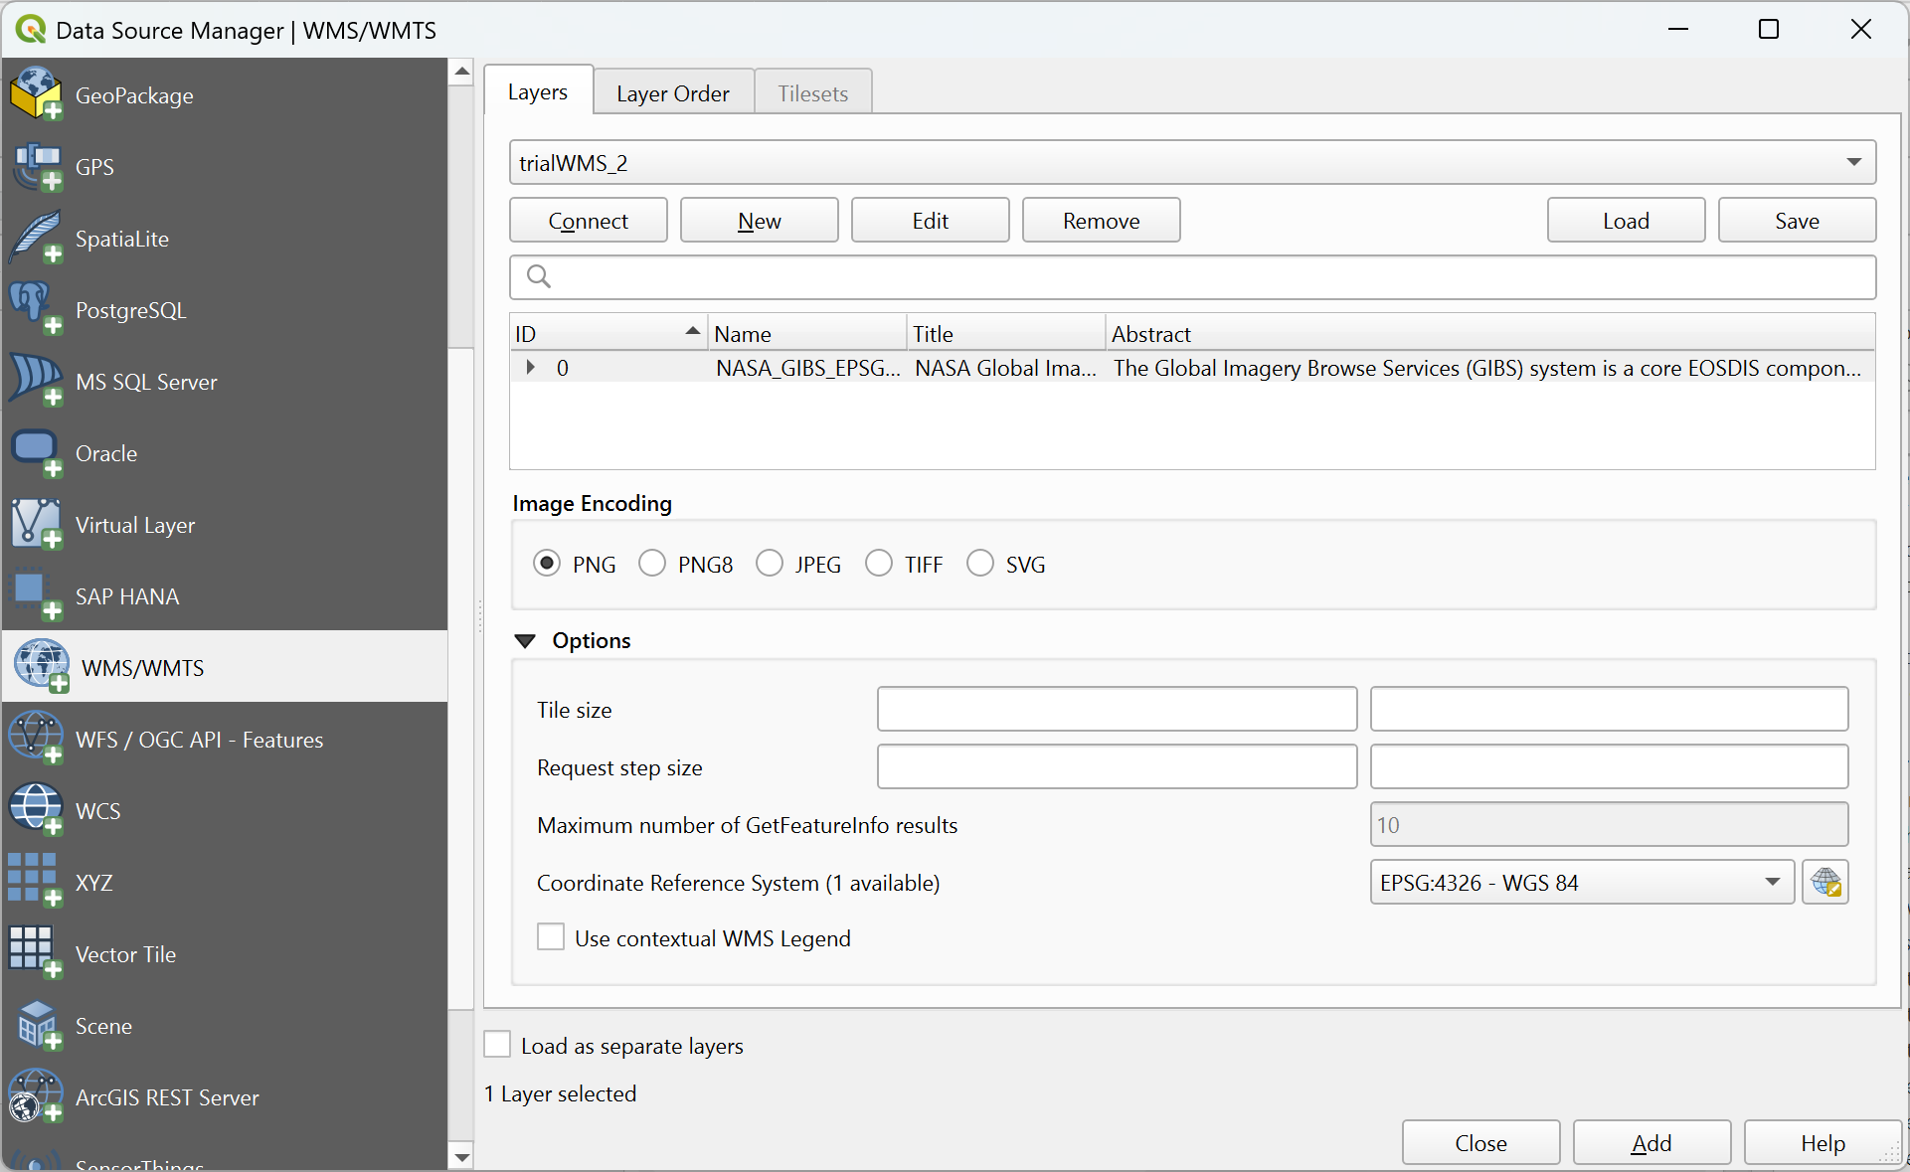Viewport: 1910px width, 1172px height.
Task: Open the GeoPackage source icon
Action: point(36,94)
